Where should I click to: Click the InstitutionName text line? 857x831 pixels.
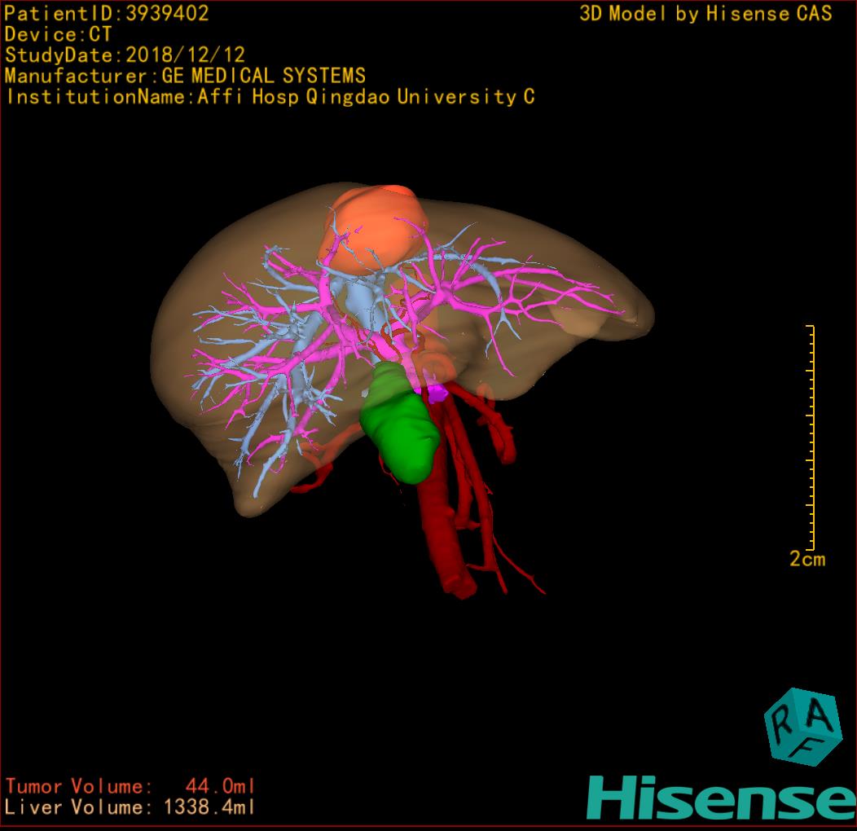point(270,97)
